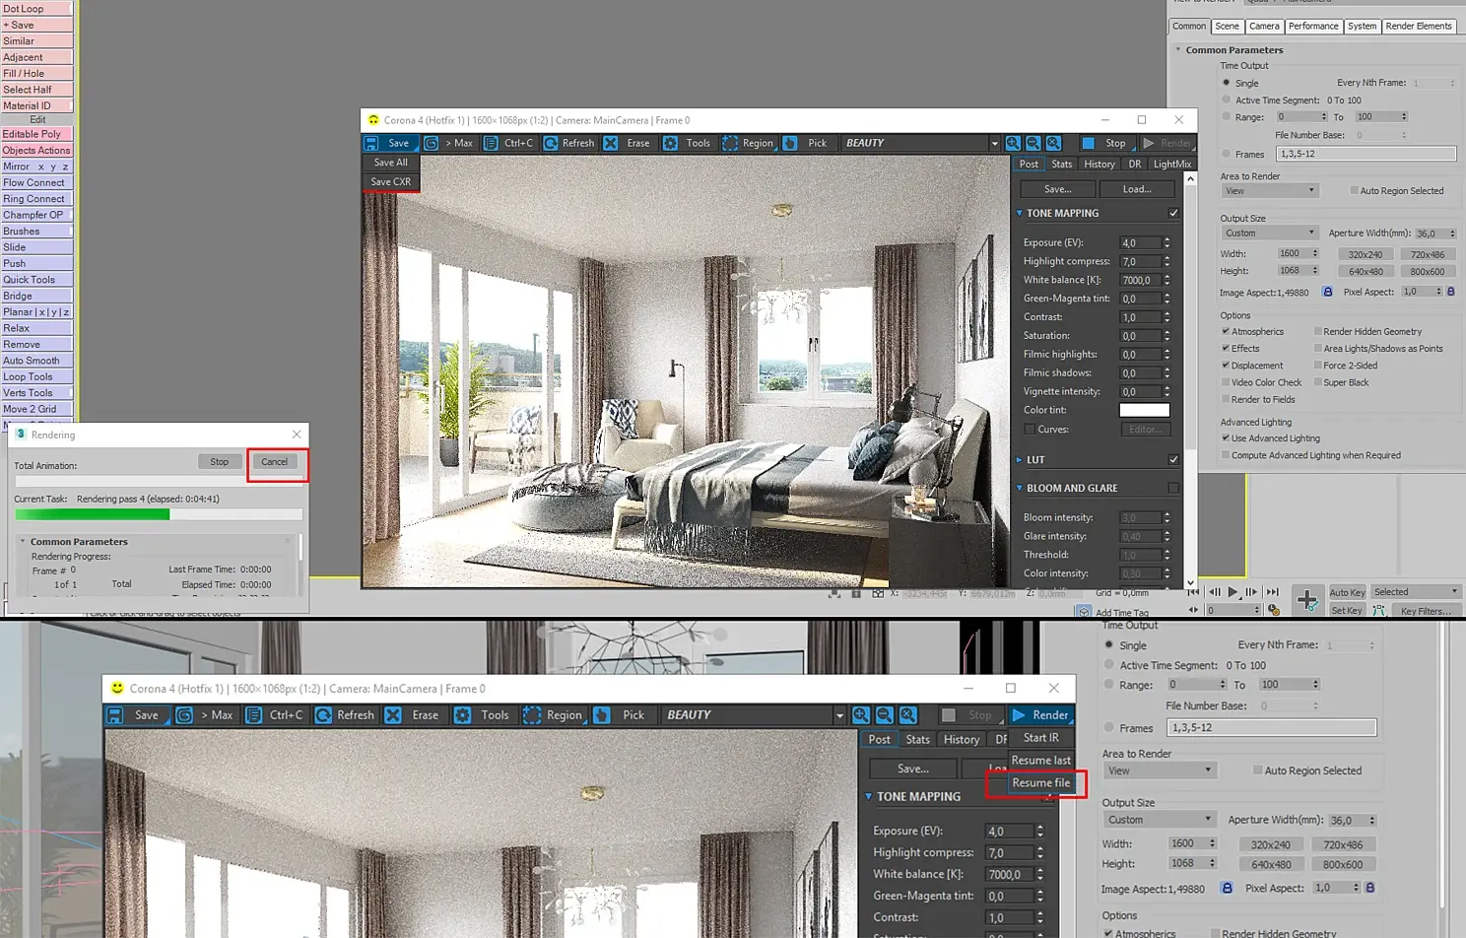Enable the BLOOM AND GLARE checkbox
The image size is (1466, 938).
point(1173,488)
